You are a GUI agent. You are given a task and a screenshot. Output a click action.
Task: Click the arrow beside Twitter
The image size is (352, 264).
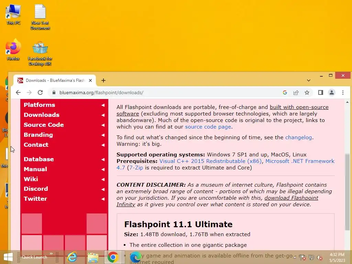(103, 199)
